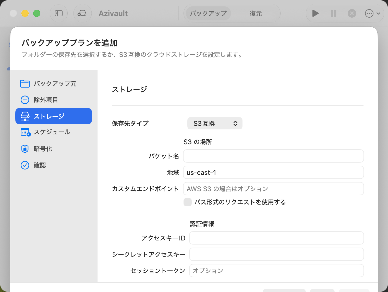Enable パス形式のリクエストを使用する checkbox
This screenshot has width=388, height=292.
tap(188, 202)
